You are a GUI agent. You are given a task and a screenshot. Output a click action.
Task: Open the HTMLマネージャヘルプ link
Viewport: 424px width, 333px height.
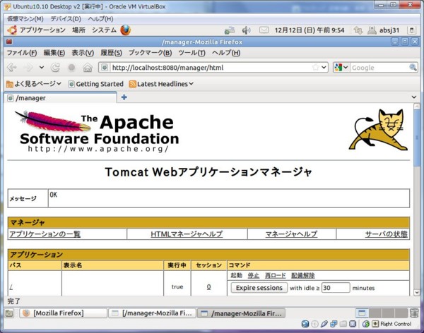pyautogui.click(x=187, y=234)
